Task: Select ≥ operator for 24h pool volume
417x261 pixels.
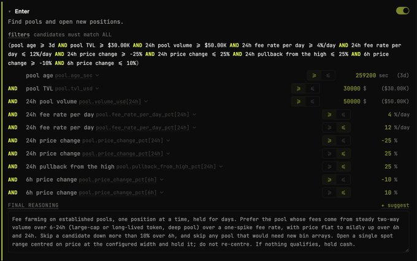Action: click(299, 102)
